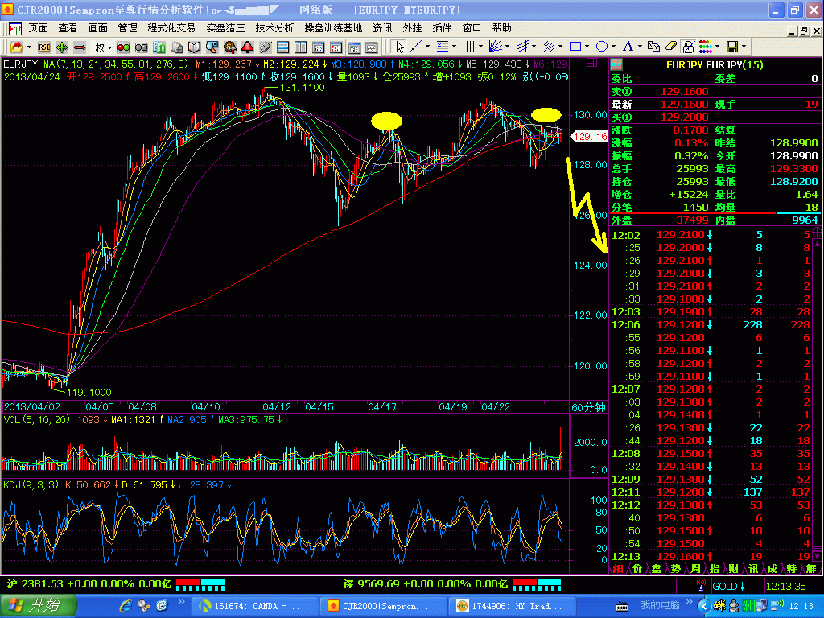Click Internet Explorer quick launch icon

[x=126, y=606]
